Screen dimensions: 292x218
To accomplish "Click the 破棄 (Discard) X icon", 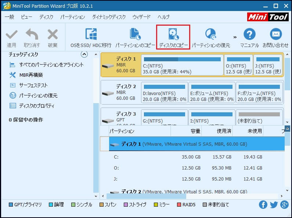I will pos(53,35).
